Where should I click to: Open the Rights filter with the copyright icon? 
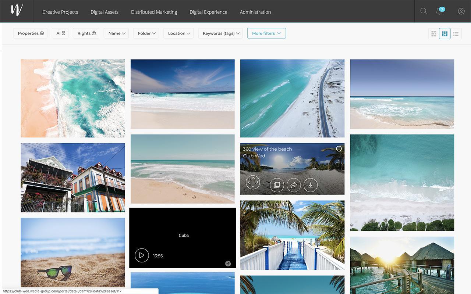(86, 33)
